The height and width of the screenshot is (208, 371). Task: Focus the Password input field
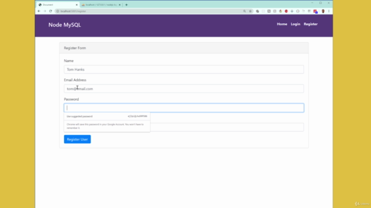pos(184,108)
